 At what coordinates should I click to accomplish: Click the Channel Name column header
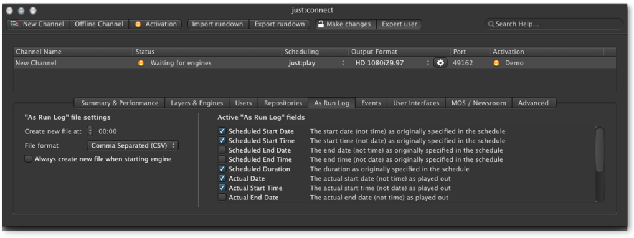73,52
